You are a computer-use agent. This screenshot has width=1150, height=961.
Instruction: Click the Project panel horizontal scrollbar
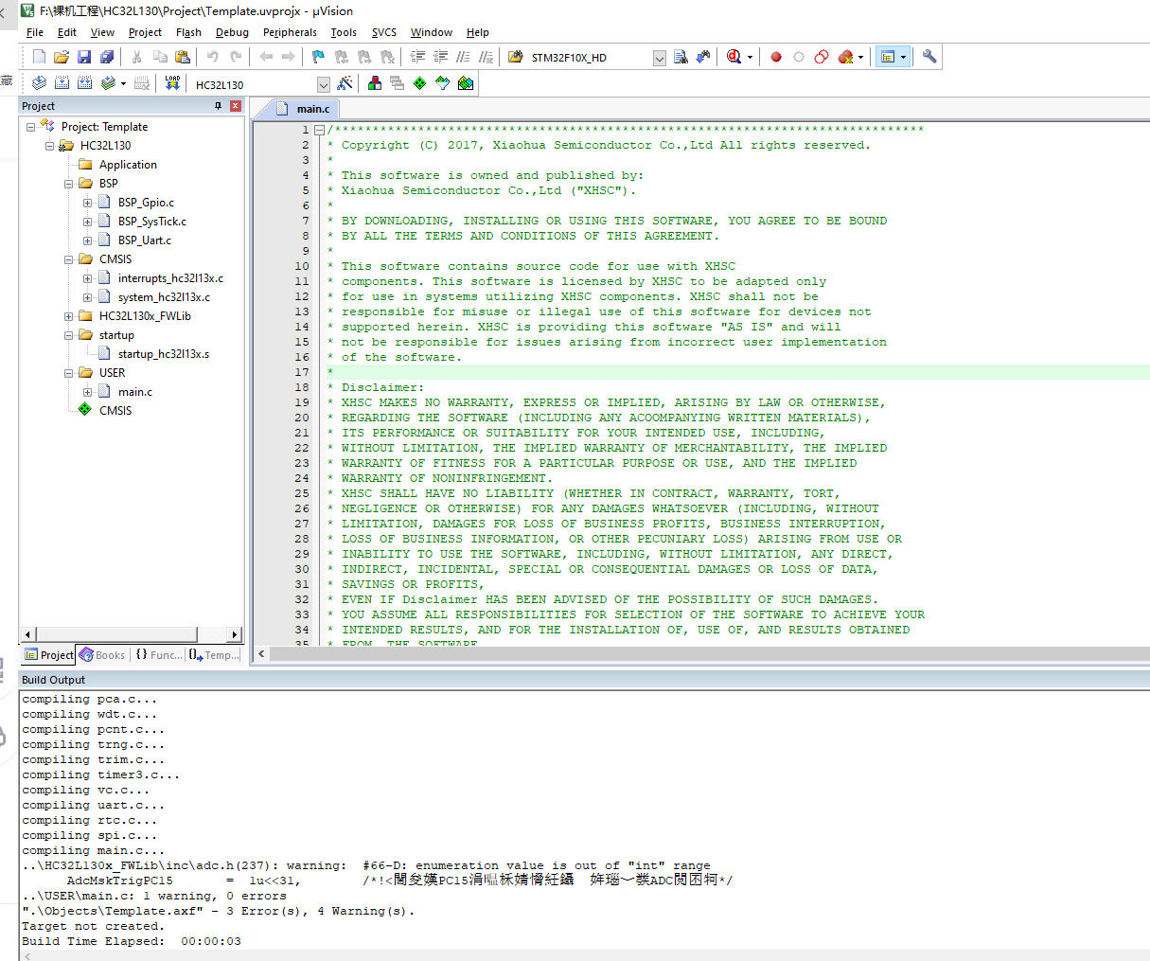point(132,634)
